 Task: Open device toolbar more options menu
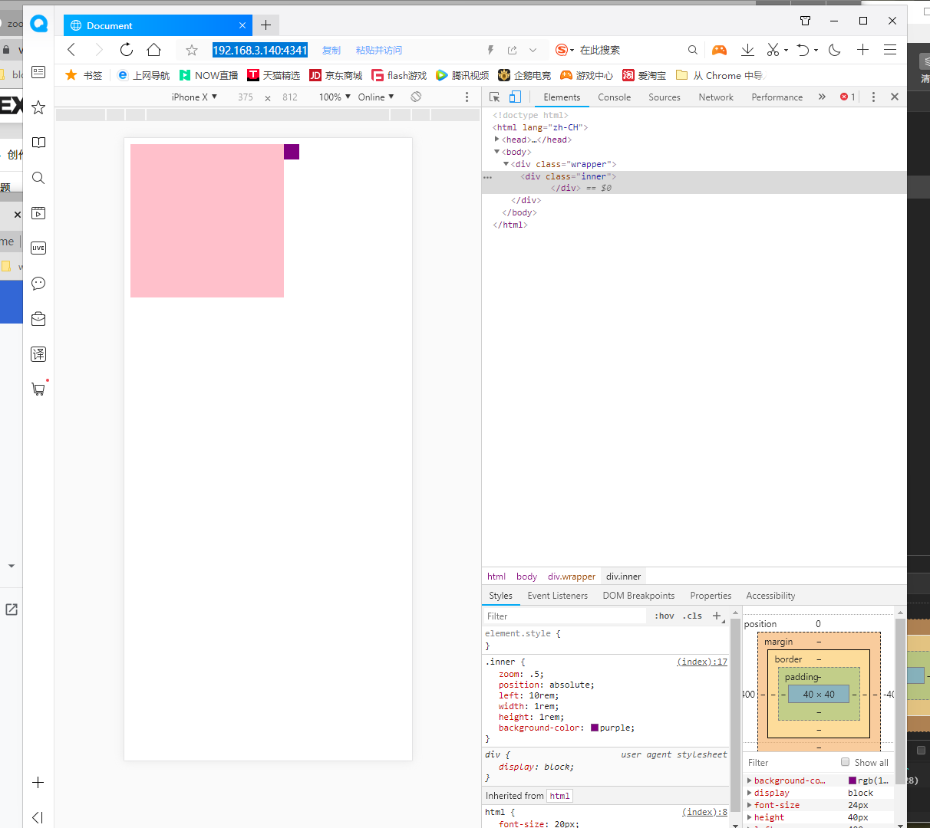click(467, 97)
